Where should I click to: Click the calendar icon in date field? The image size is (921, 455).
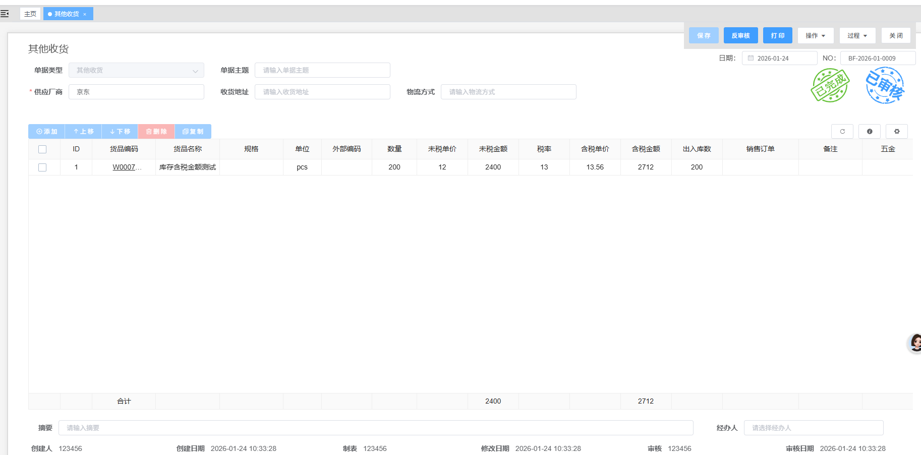pyautogui.click(x=751, y=58)
